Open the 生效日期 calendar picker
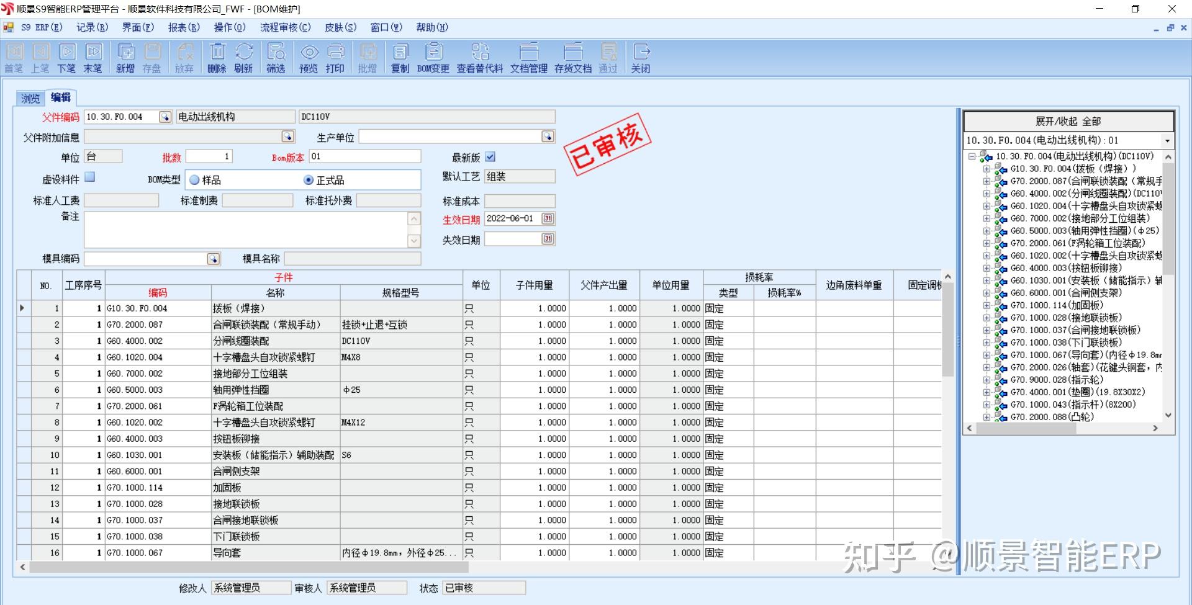The width and height of the screenshot is (1192, 605). [x=547, y=218]
